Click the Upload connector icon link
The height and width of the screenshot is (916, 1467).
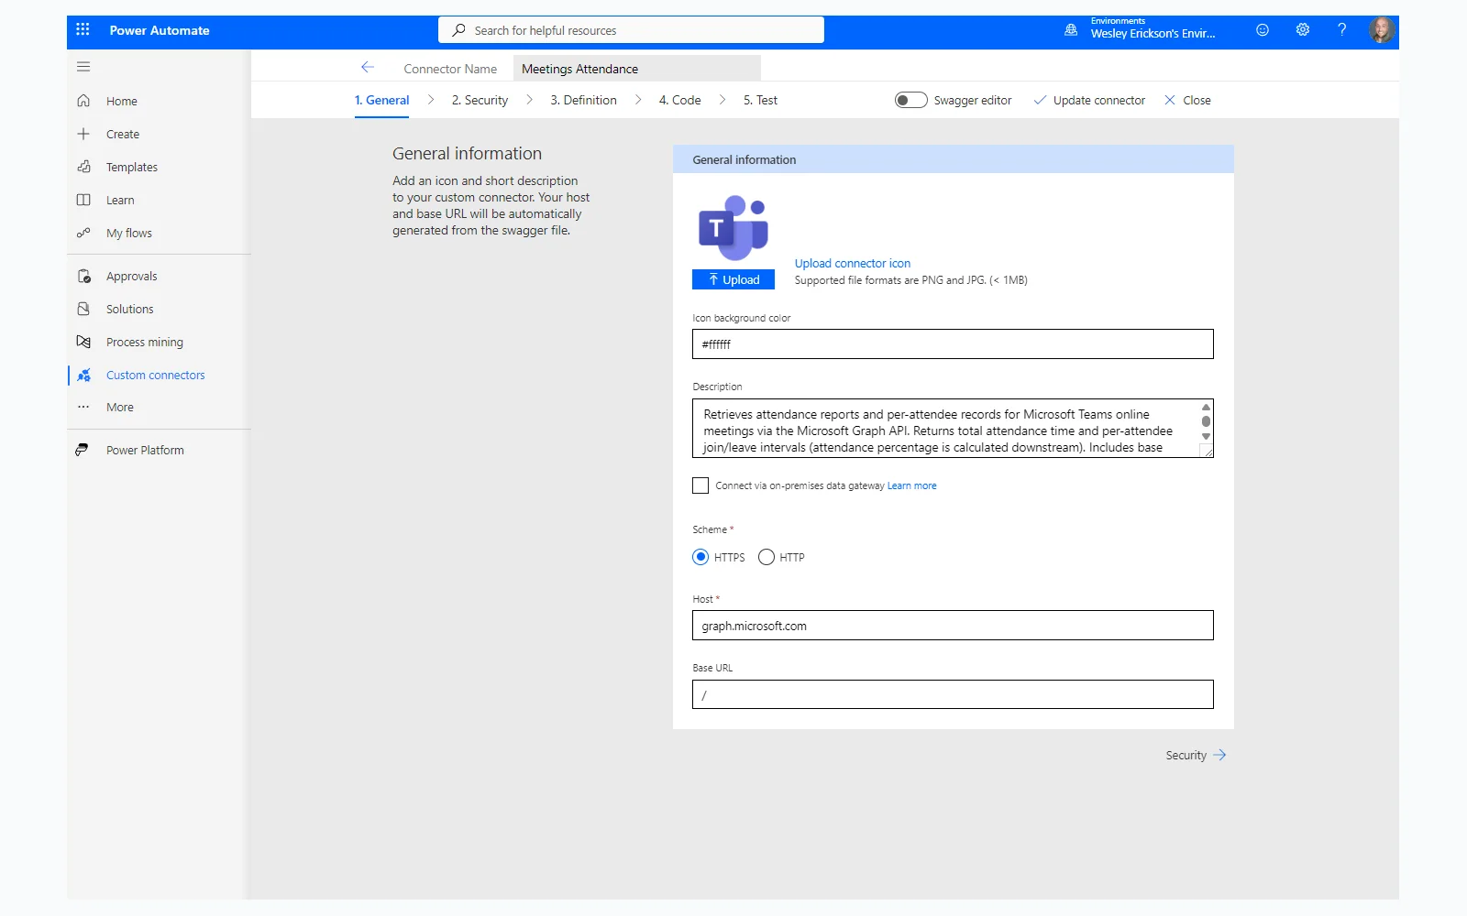(x=853, y=263)
